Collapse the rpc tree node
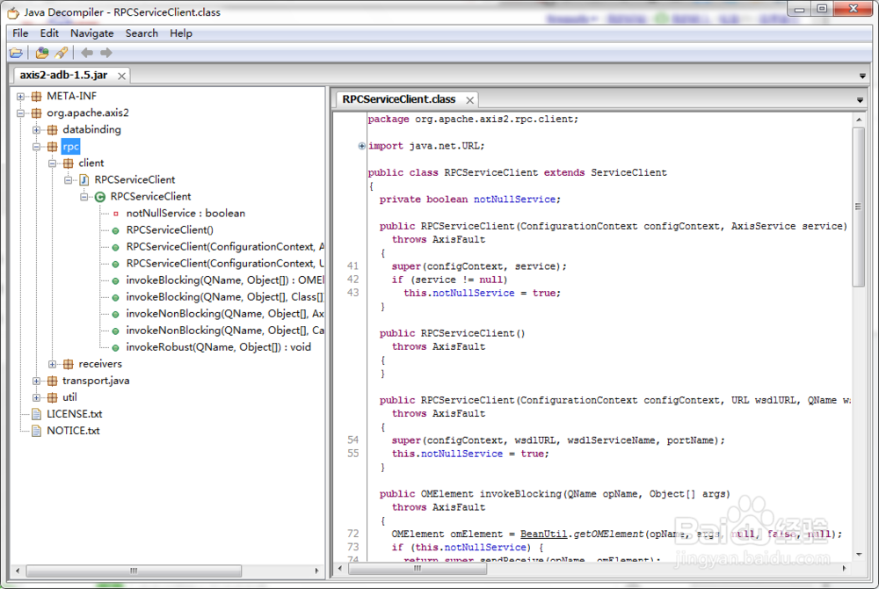 tap(36, 147)
